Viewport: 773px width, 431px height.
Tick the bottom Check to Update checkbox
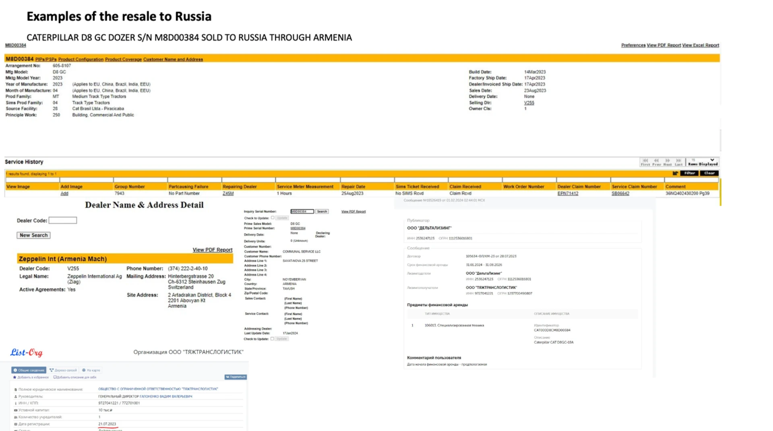coord(272,339)
